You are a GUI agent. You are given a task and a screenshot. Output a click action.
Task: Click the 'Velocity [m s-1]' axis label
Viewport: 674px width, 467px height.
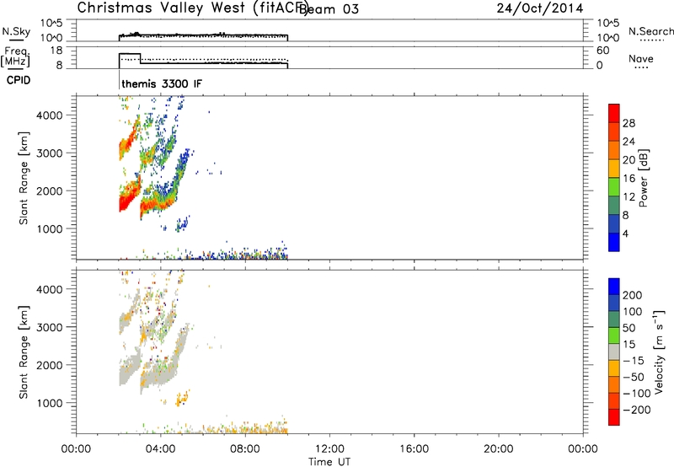659,352
